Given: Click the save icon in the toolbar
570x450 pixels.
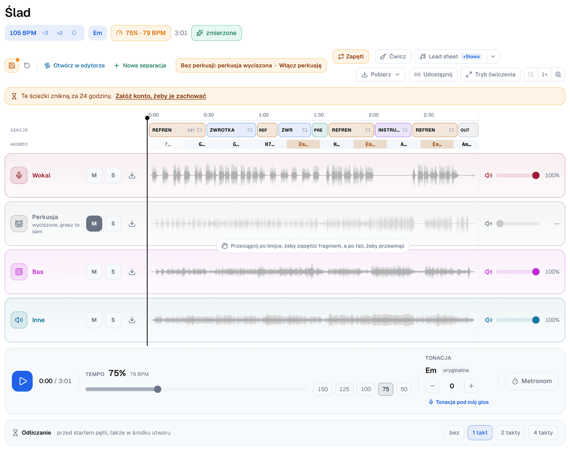Looking at the screenshot, I should (x=12, y=65).
